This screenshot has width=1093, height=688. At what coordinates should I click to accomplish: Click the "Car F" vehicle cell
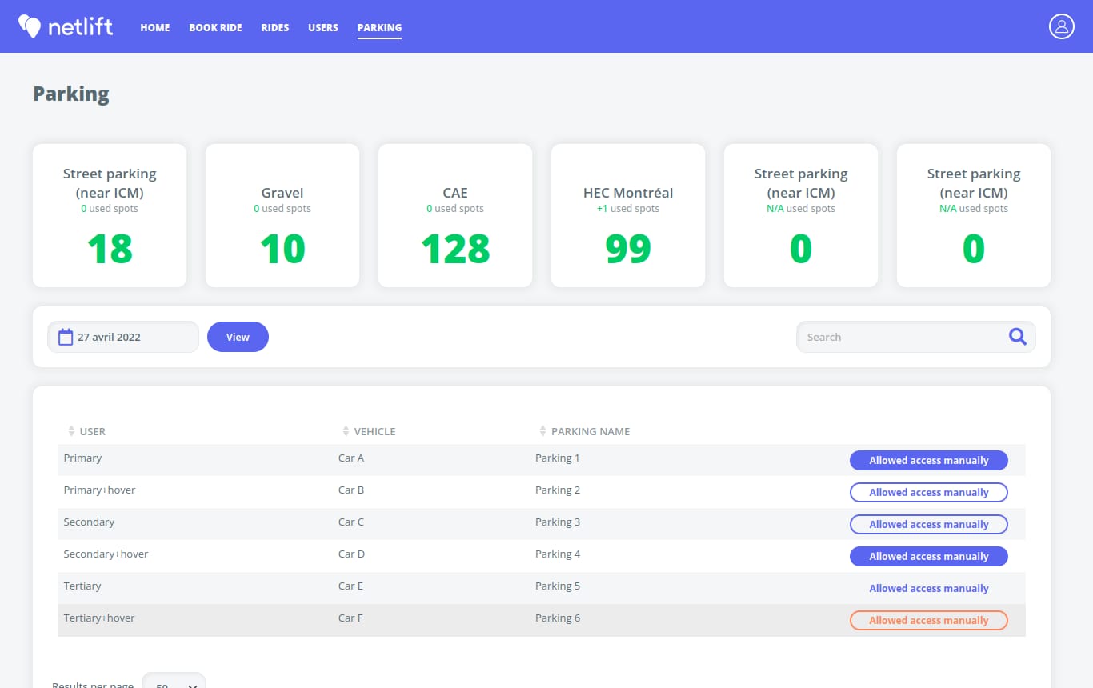351,618
